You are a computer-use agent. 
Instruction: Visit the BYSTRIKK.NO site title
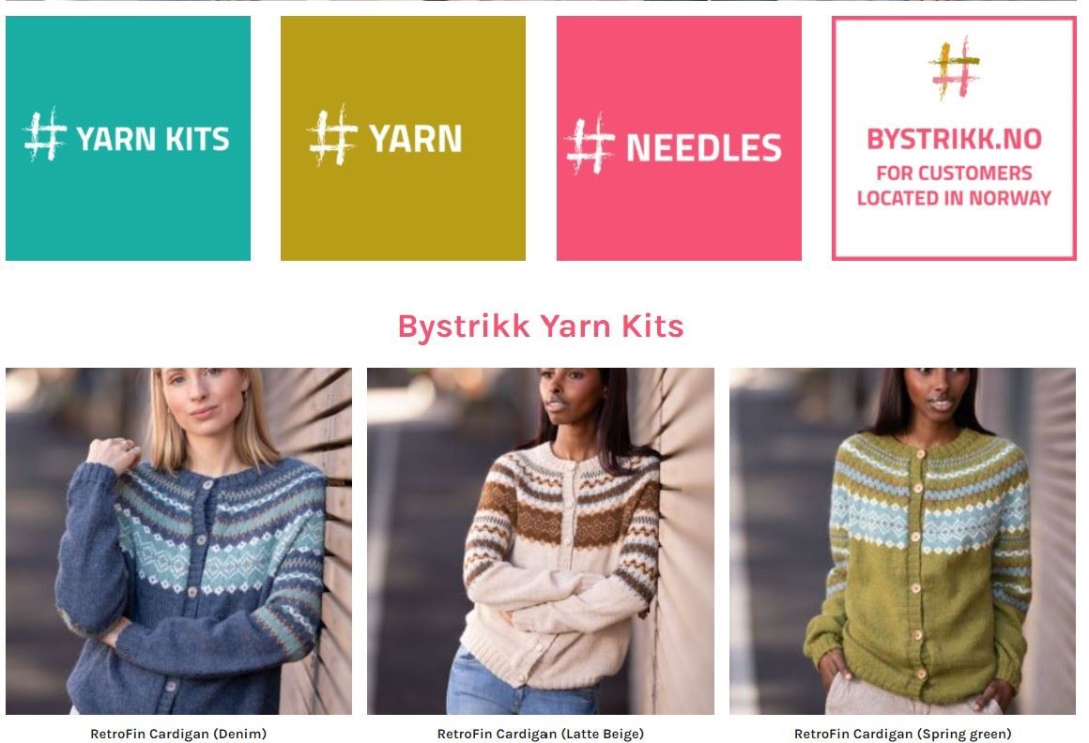pyautogui.click(x=954, y=140)
